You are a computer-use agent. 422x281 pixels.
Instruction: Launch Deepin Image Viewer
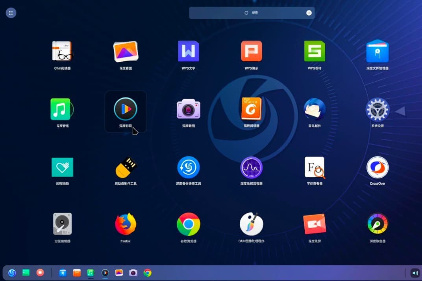pos(126,51)
